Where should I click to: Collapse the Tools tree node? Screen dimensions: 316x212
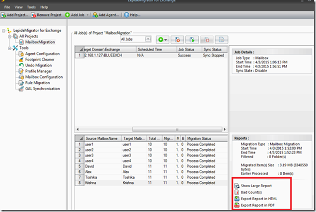[x=9, y=48]
